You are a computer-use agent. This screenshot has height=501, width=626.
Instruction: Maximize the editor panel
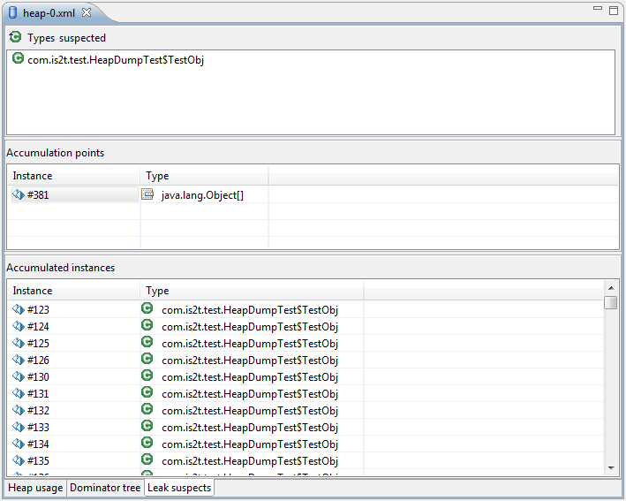pos(614,10)
